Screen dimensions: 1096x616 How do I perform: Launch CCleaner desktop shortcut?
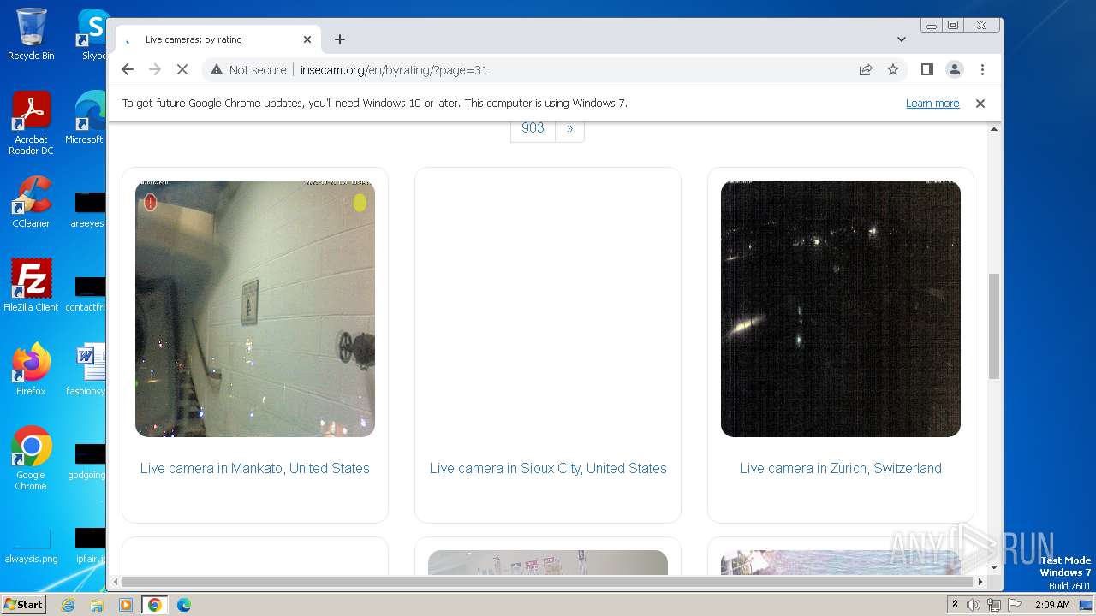(x=31, y=202)
